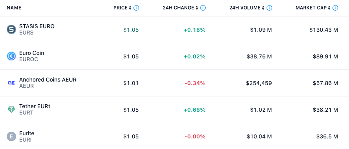This screenshot has width=349, height=149.
Task: Sort the table by 24H Volume
Action: click(x=247, y=8)
